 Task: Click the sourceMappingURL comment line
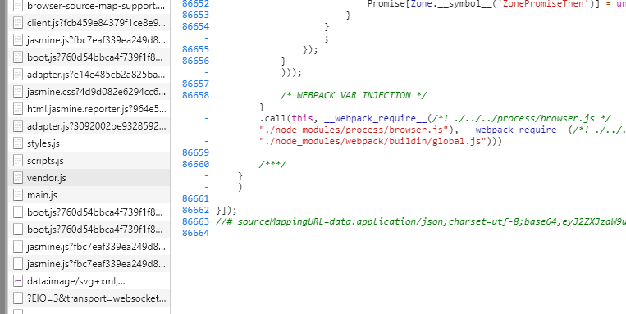point(420,221)
